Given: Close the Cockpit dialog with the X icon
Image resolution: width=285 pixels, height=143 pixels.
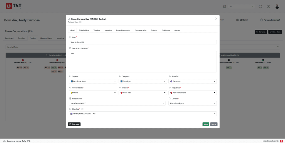Looking at the screenshot, I should coord(216,19).
